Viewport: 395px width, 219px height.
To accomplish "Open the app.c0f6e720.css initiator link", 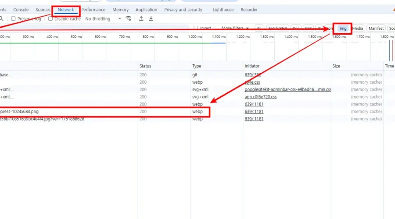I will tap(260, 96).
